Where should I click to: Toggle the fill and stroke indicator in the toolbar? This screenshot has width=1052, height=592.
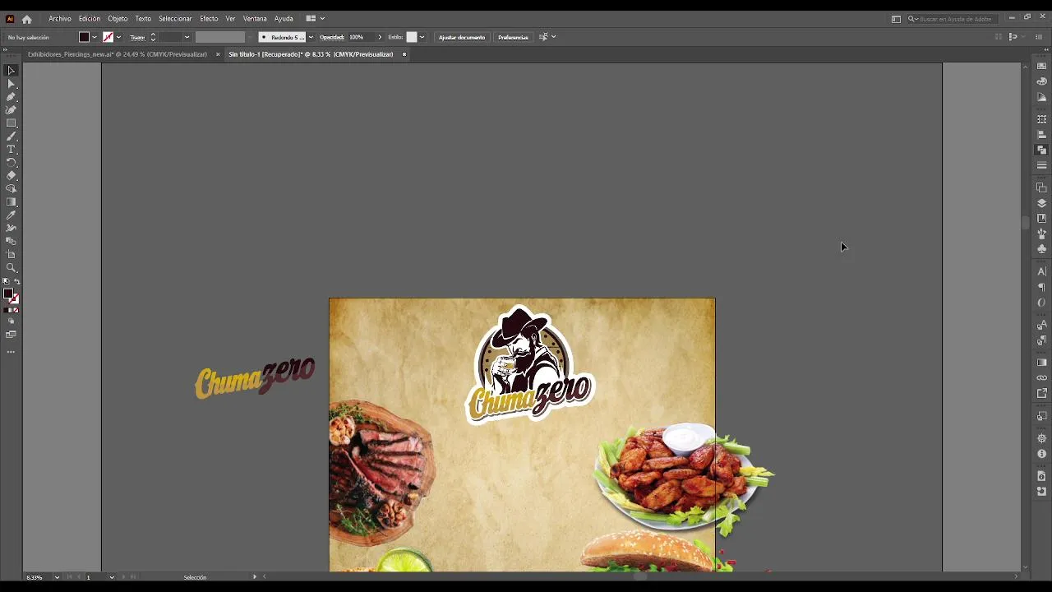(x=11, y=296)
